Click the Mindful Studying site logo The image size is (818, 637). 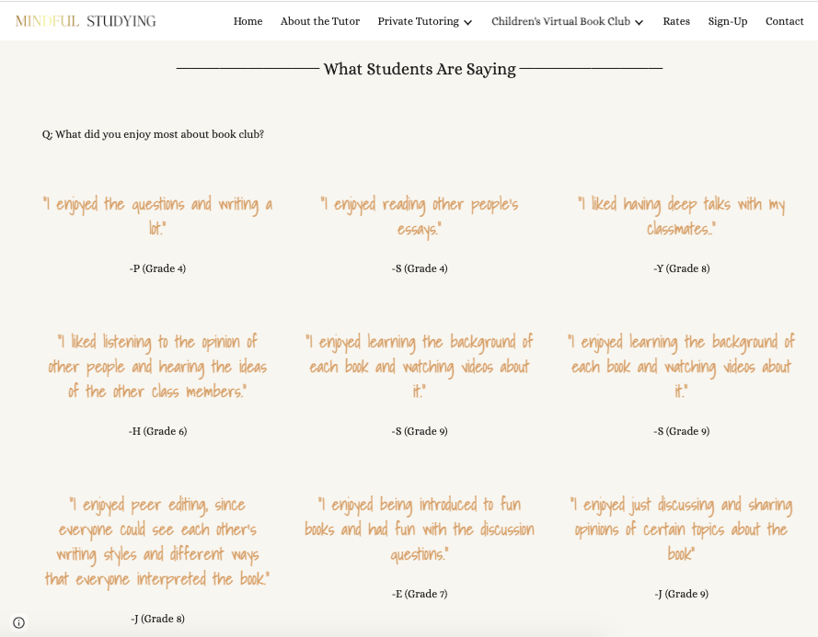pyautogui.click(x=86, y=21)
